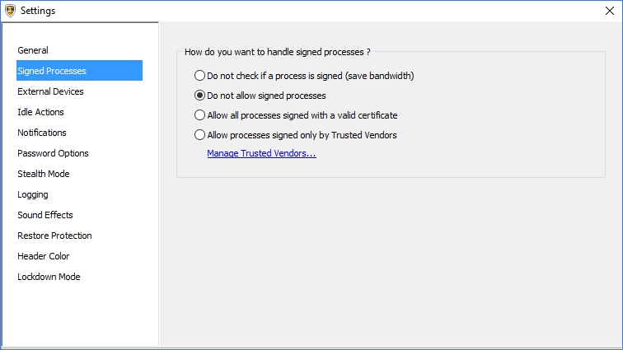The width and height of the screenshot is (623, 350).
Task: Select Signed Processes in the sidebar
Action: 52,71
